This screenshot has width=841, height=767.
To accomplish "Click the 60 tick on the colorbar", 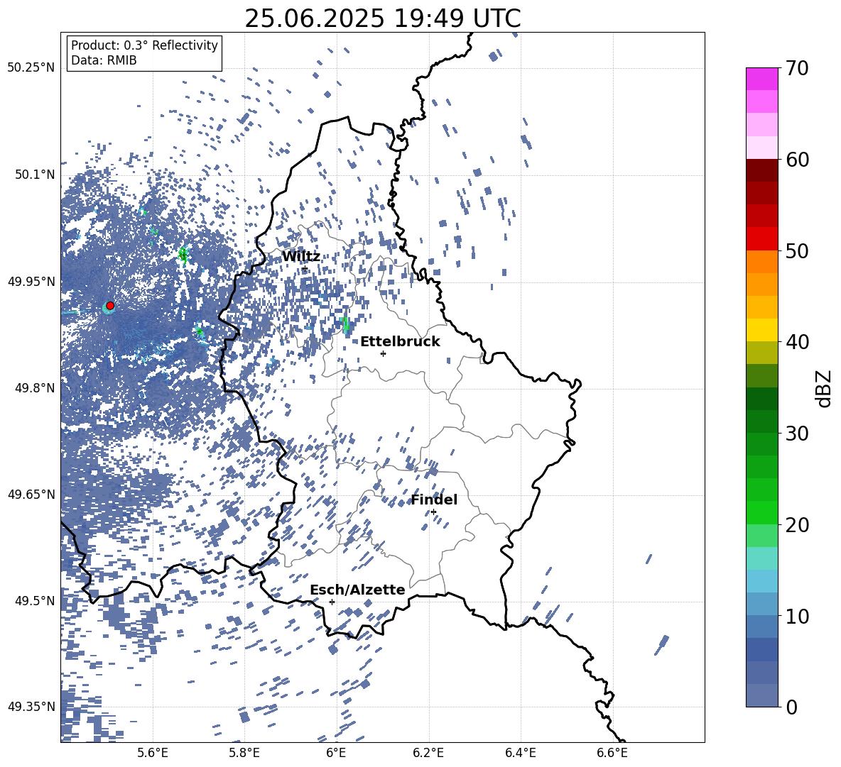I will tap(797, 160).
